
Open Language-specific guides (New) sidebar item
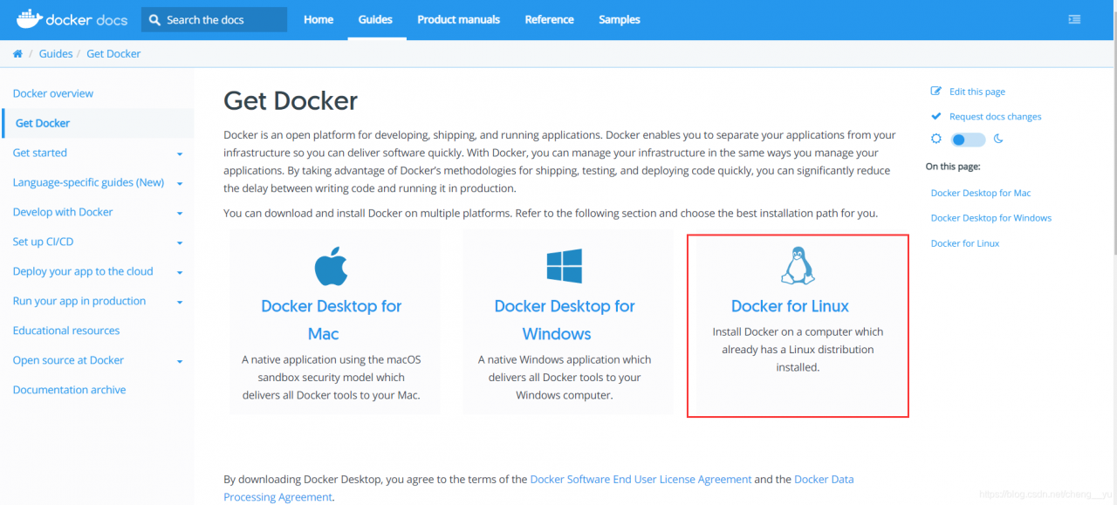[88, 182]
